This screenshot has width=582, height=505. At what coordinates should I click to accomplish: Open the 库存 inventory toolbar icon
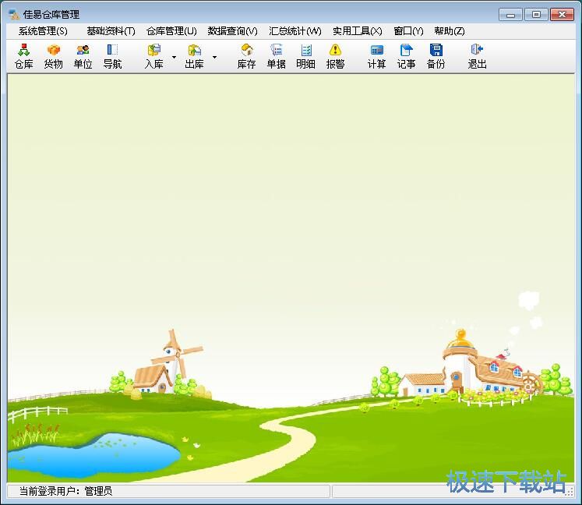tap(246, 56)
